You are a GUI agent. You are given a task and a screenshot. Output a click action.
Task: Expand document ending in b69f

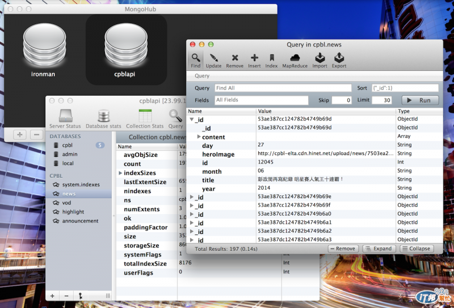[x=192, y=206]
